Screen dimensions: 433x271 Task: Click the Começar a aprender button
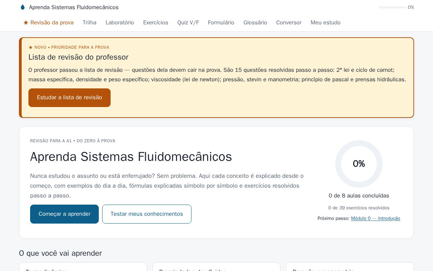click(64, 214)
